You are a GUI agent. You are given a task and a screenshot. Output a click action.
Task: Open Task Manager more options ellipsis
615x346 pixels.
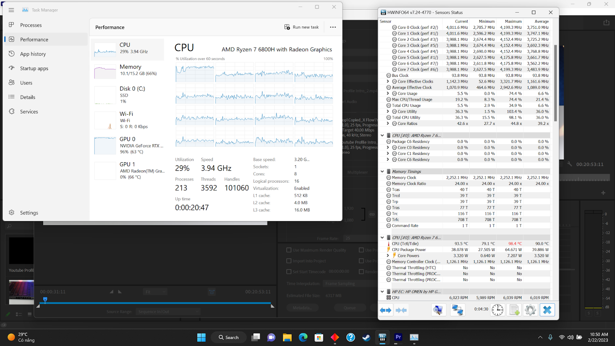click(333, 27)
